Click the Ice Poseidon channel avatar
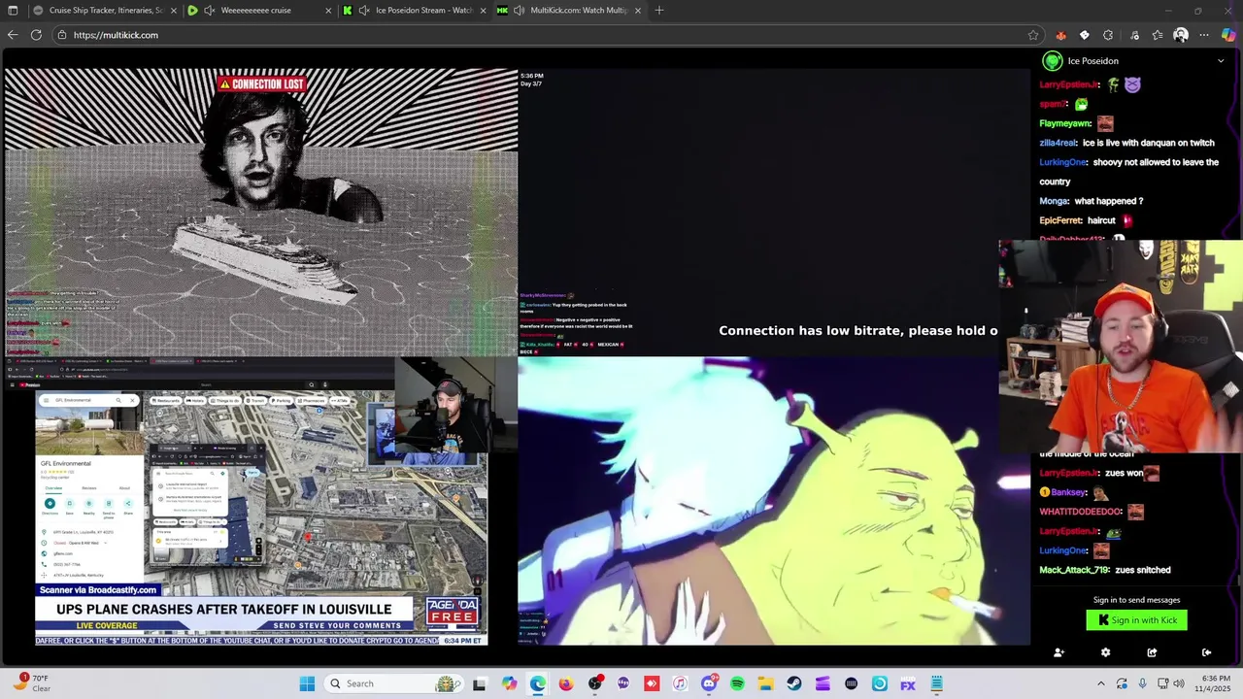 pos(1052,61)
